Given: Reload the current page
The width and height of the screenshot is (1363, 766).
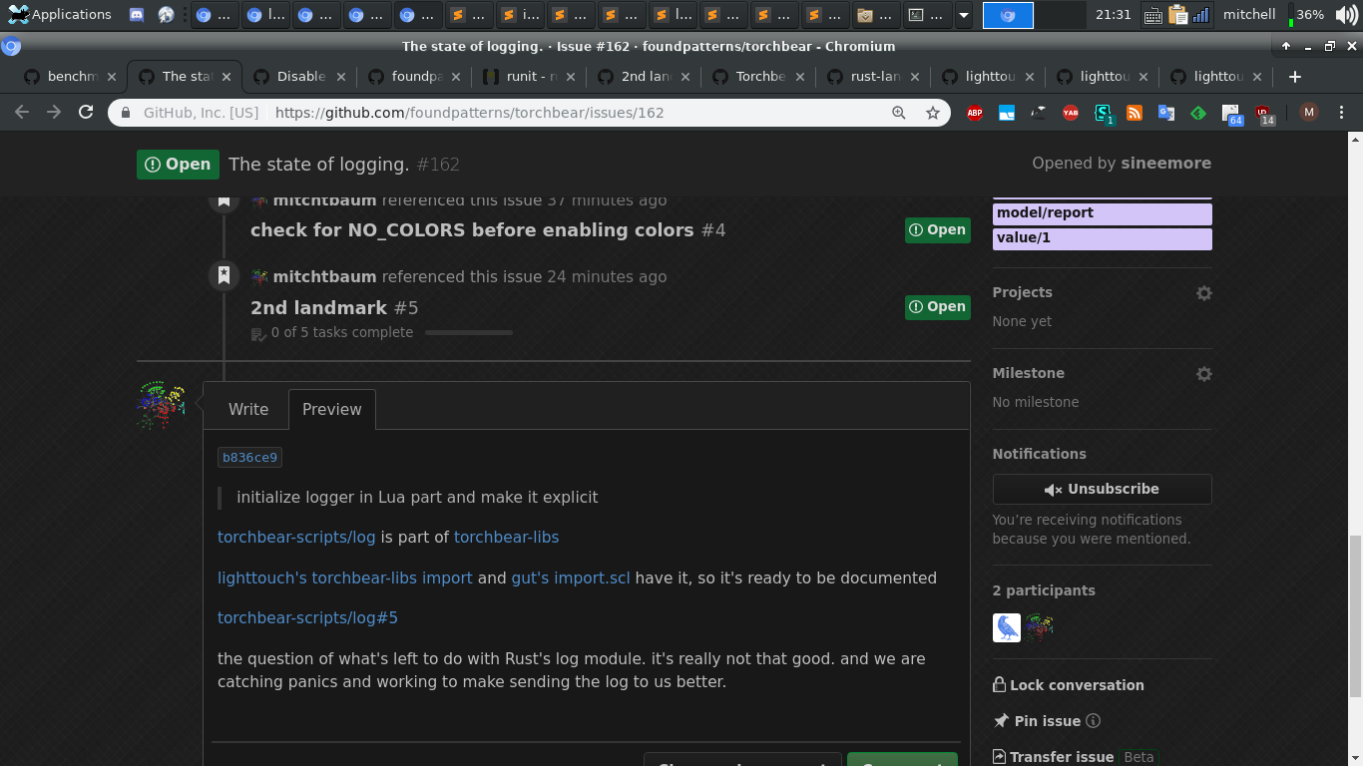Looking at the screenshot, I should click(86, 113).
